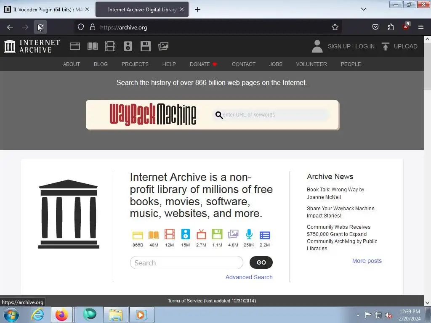This screenshot has width=431, height=323.
Task: Open the Software (floppy) icon in header
Action: click(x=145, y=46)
